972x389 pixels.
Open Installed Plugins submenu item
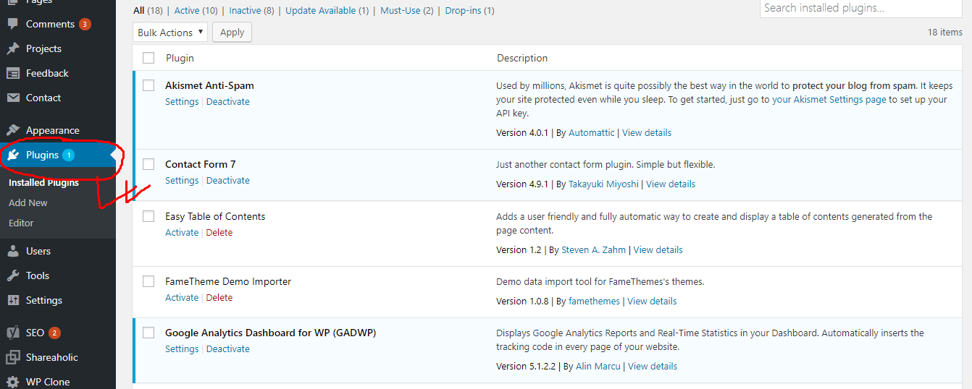43,183
